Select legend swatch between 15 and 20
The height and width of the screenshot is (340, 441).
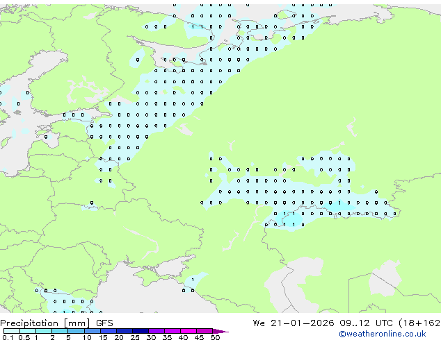tap(109, 331)
